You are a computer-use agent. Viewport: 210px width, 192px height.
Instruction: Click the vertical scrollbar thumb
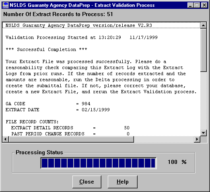(204, 50)
